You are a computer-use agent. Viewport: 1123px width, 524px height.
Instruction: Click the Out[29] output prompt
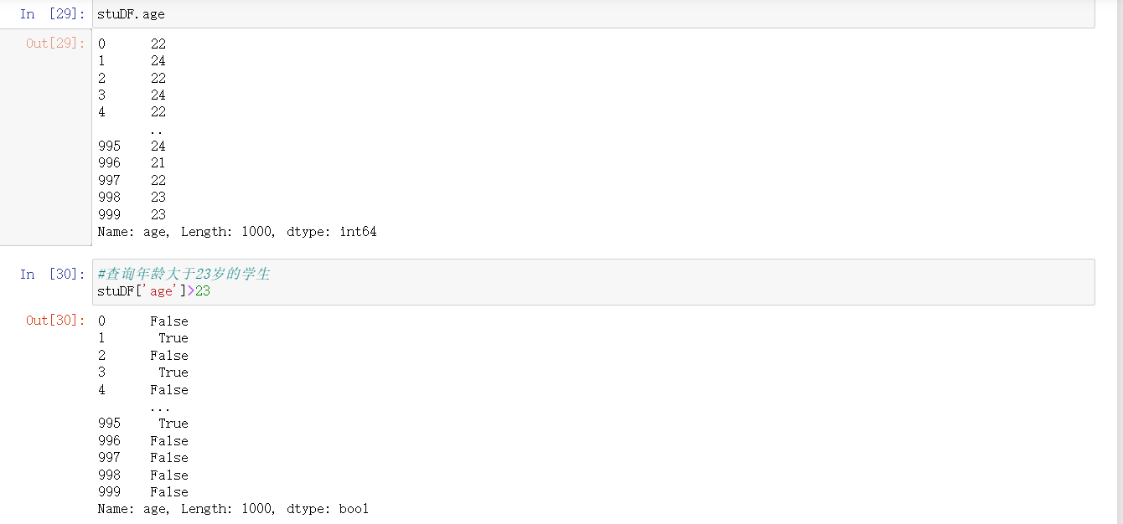coord(55,44)
